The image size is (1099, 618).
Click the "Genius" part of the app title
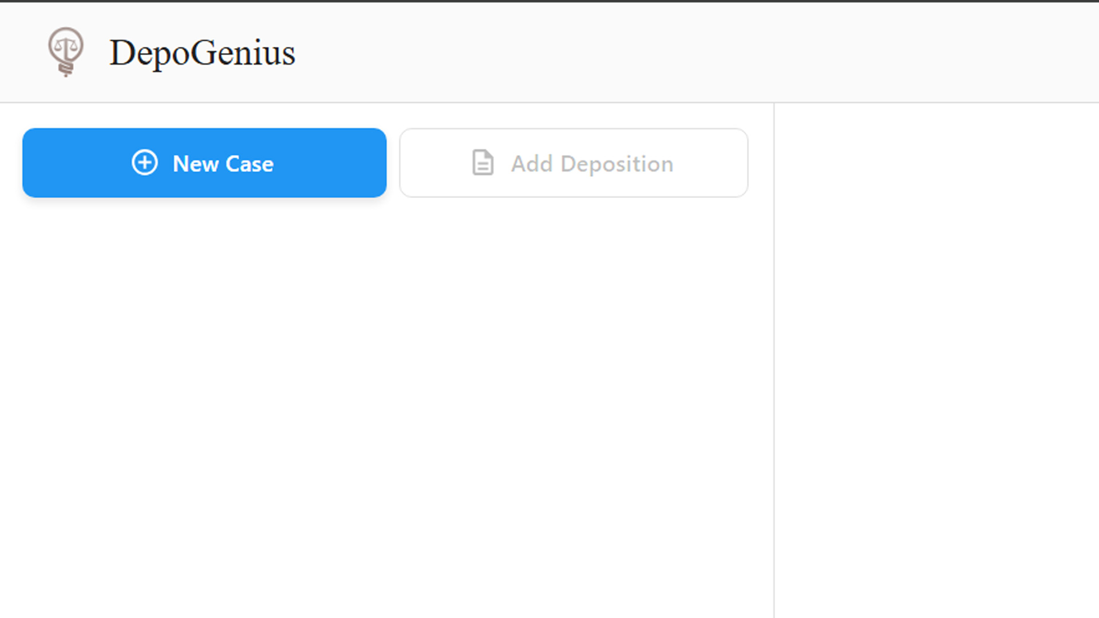point(243,53)
